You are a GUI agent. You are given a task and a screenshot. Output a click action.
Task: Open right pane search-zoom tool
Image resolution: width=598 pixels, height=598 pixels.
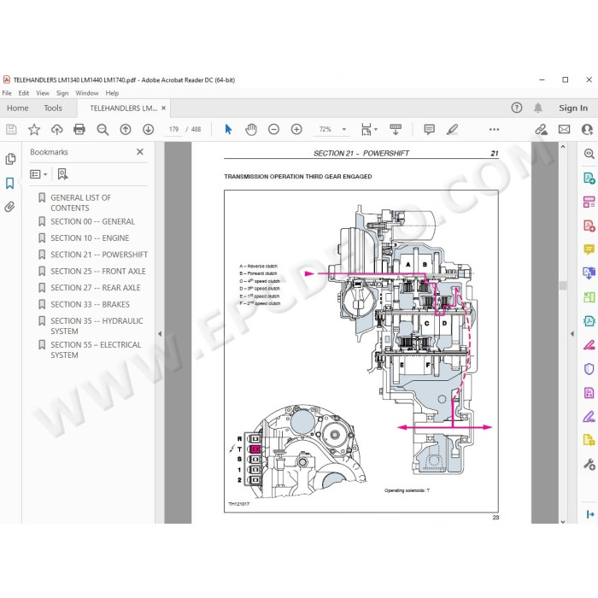click(589, 154)
